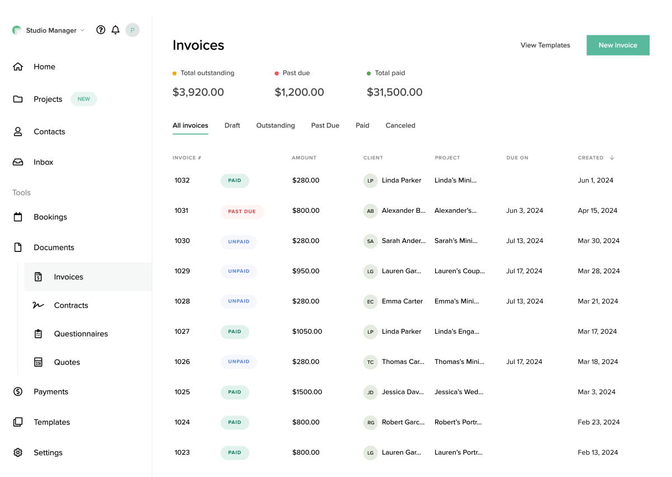Screen dimensions: 672x477
Task: Switch to the Past Due tab
Action: (x=325, y=125)
